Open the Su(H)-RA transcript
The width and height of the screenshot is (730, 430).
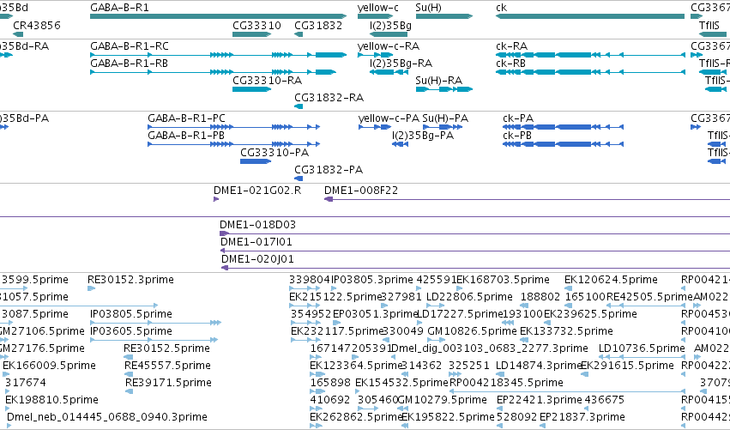[444, 89]
